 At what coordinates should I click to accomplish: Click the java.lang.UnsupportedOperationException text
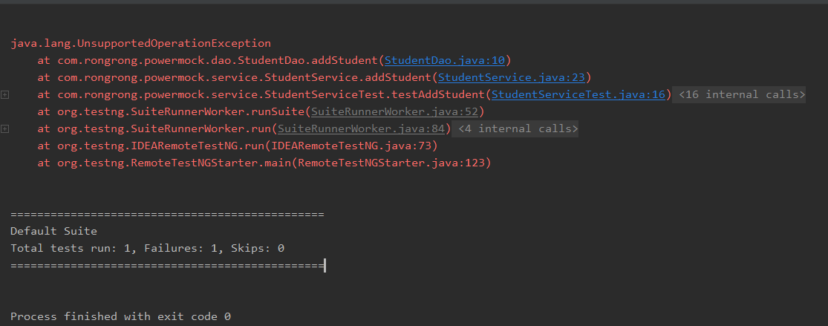140,43
